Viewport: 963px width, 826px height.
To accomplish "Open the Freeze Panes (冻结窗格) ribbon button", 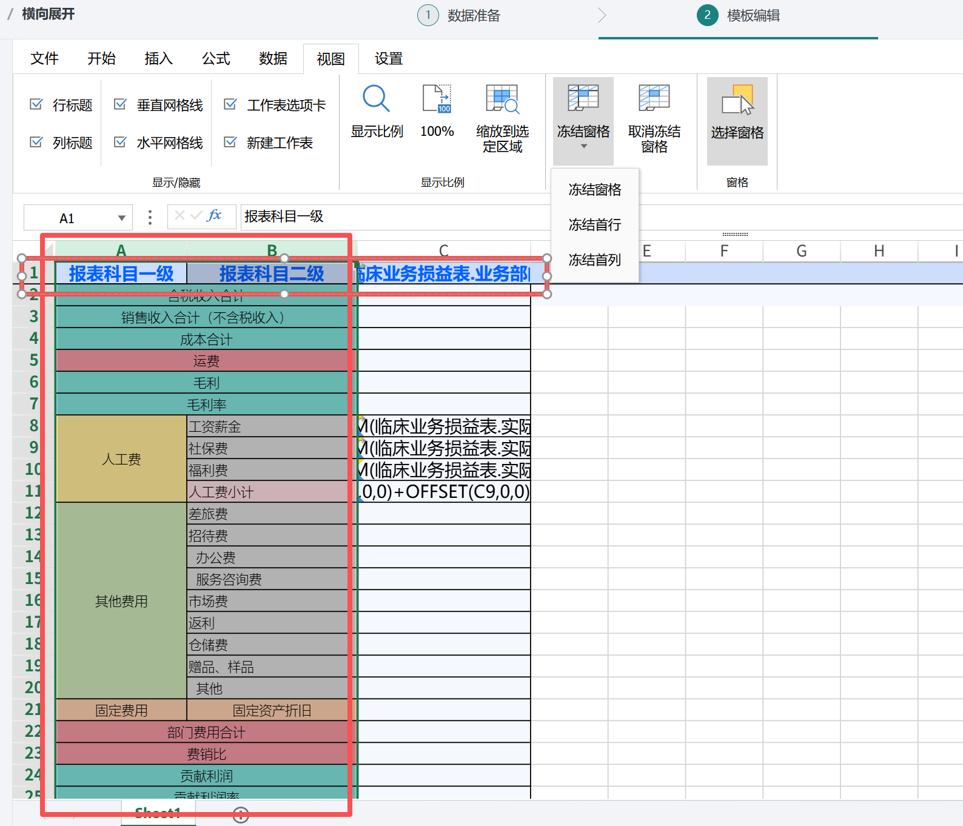I will tap(583, 119).
